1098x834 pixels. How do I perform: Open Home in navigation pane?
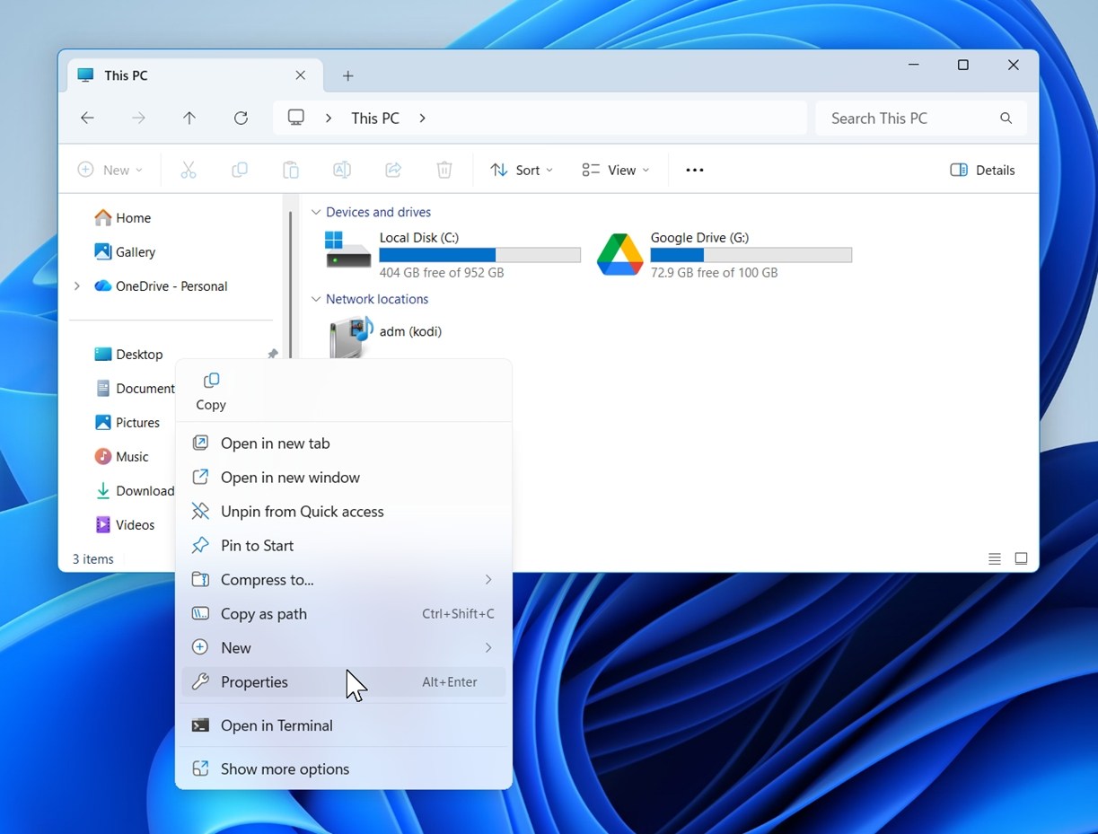pos(123,218)
